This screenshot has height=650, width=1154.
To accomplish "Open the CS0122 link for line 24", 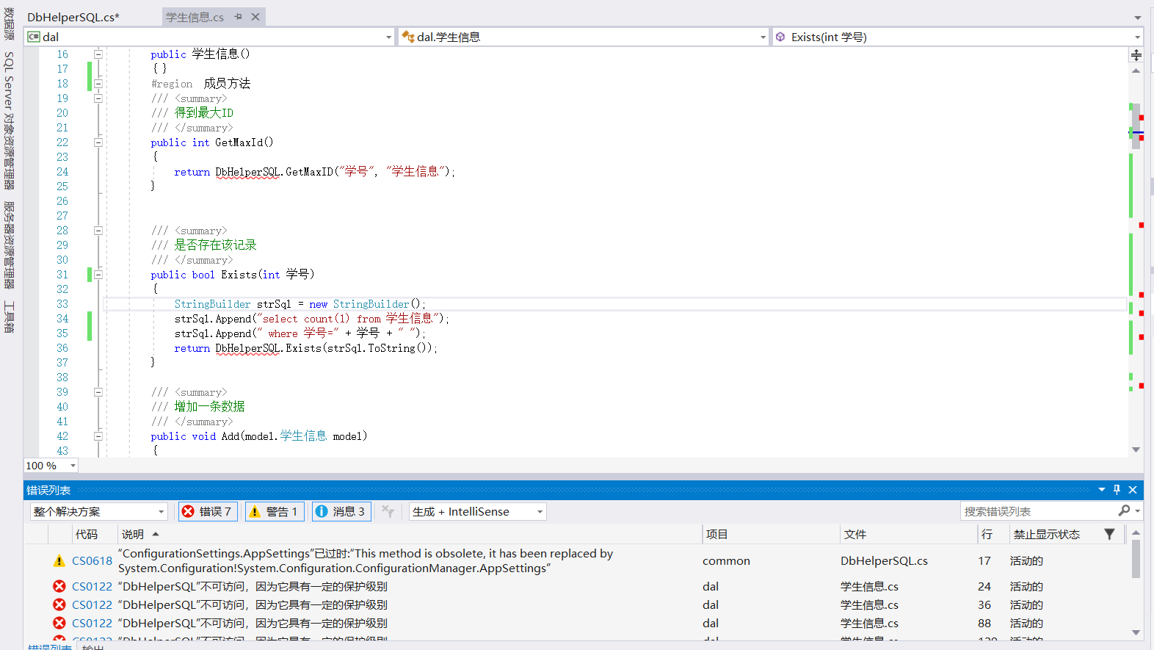I will [92, 586].
